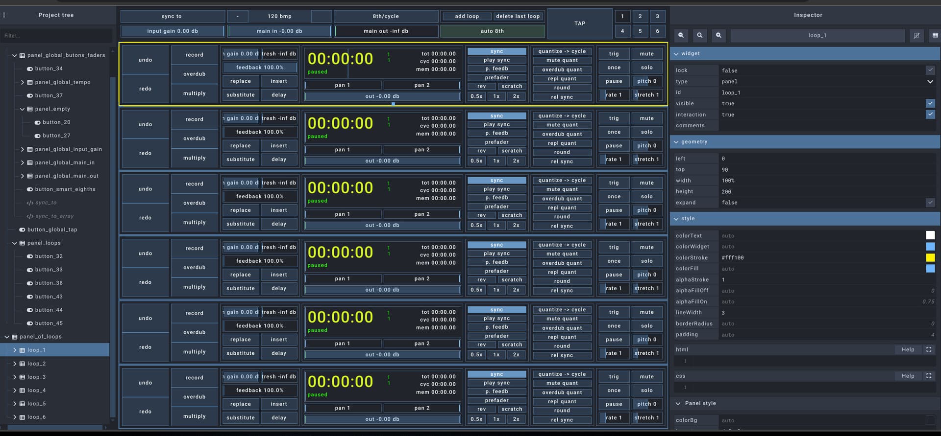
Task: Enable the lock property checkbox
Action: [x=930, y=70]
